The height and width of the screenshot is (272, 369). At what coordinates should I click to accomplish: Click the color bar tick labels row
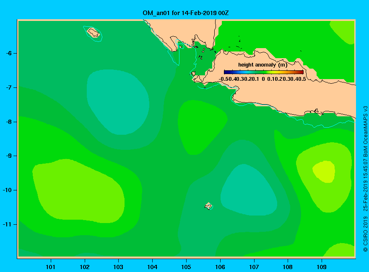point(262,79)
